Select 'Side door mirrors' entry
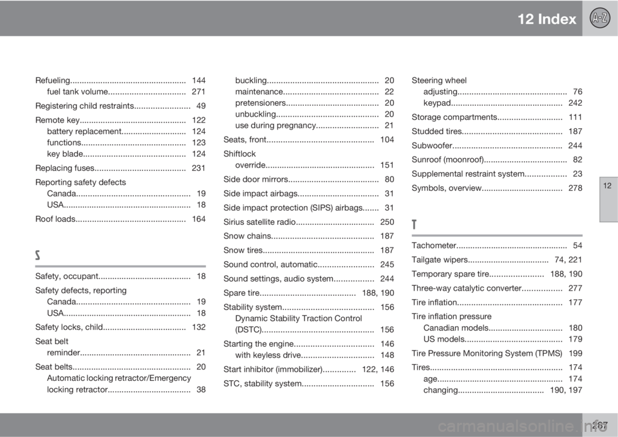Viewport: 618px width, 437px height. click(308, 179)
